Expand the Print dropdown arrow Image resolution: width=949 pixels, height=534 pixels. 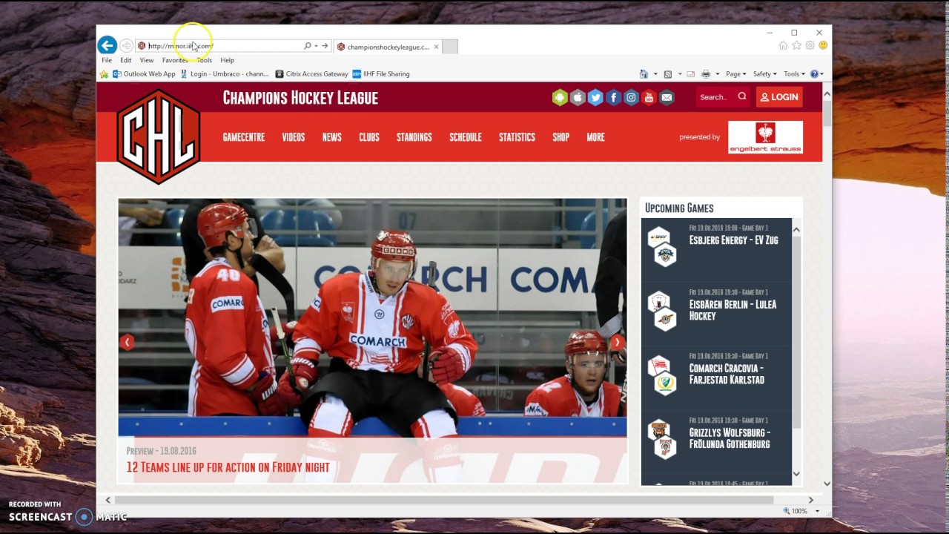coord(717,74)
